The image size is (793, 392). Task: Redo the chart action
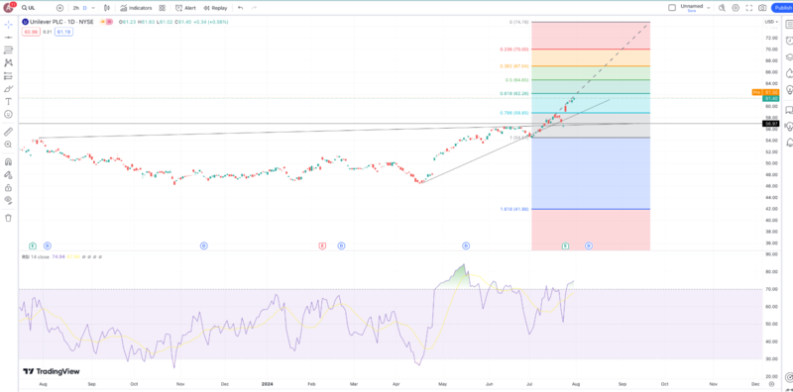point(254,8)
